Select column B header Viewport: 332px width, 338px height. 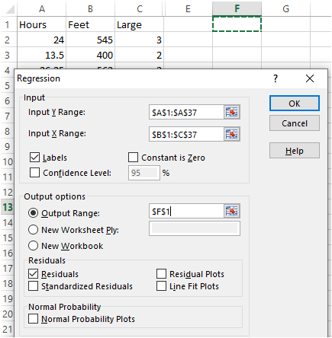pos(90,9)
